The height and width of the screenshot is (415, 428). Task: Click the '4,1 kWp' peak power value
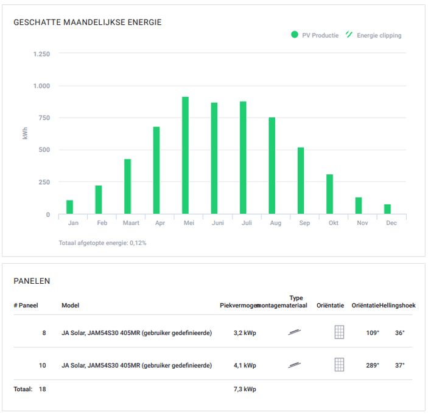click(245, 365)
